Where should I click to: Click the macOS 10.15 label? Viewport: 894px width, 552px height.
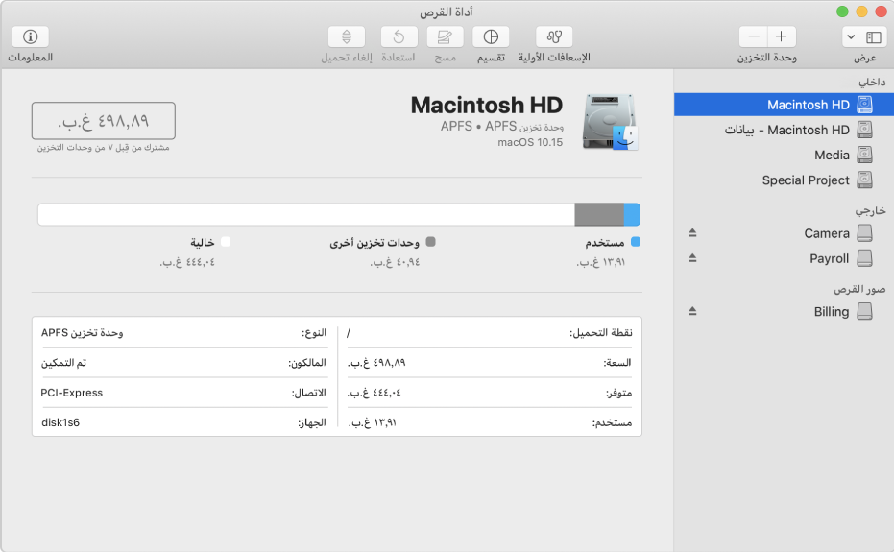[x=530, y=143]
